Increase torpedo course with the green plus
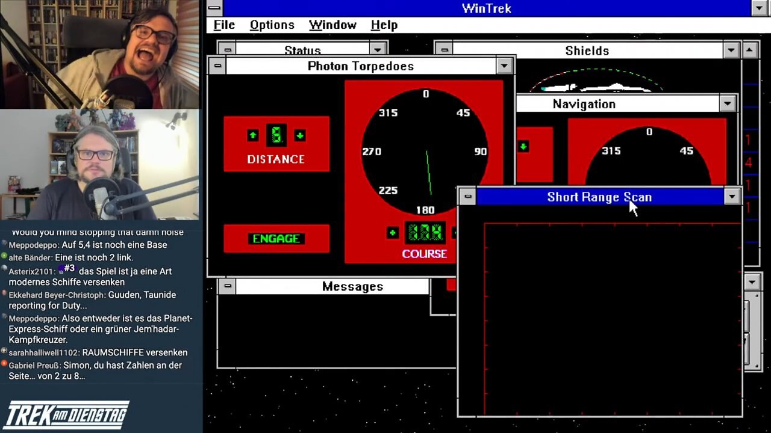 click(x=393, y=233)
